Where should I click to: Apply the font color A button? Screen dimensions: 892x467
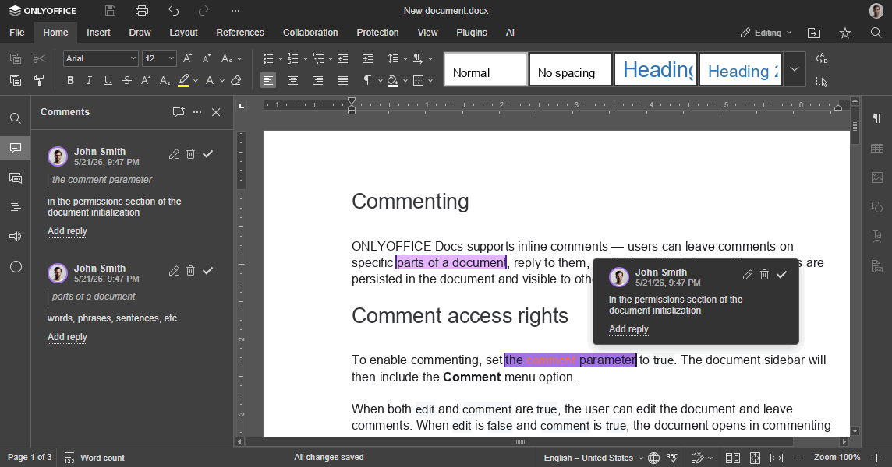coord(209,81)
